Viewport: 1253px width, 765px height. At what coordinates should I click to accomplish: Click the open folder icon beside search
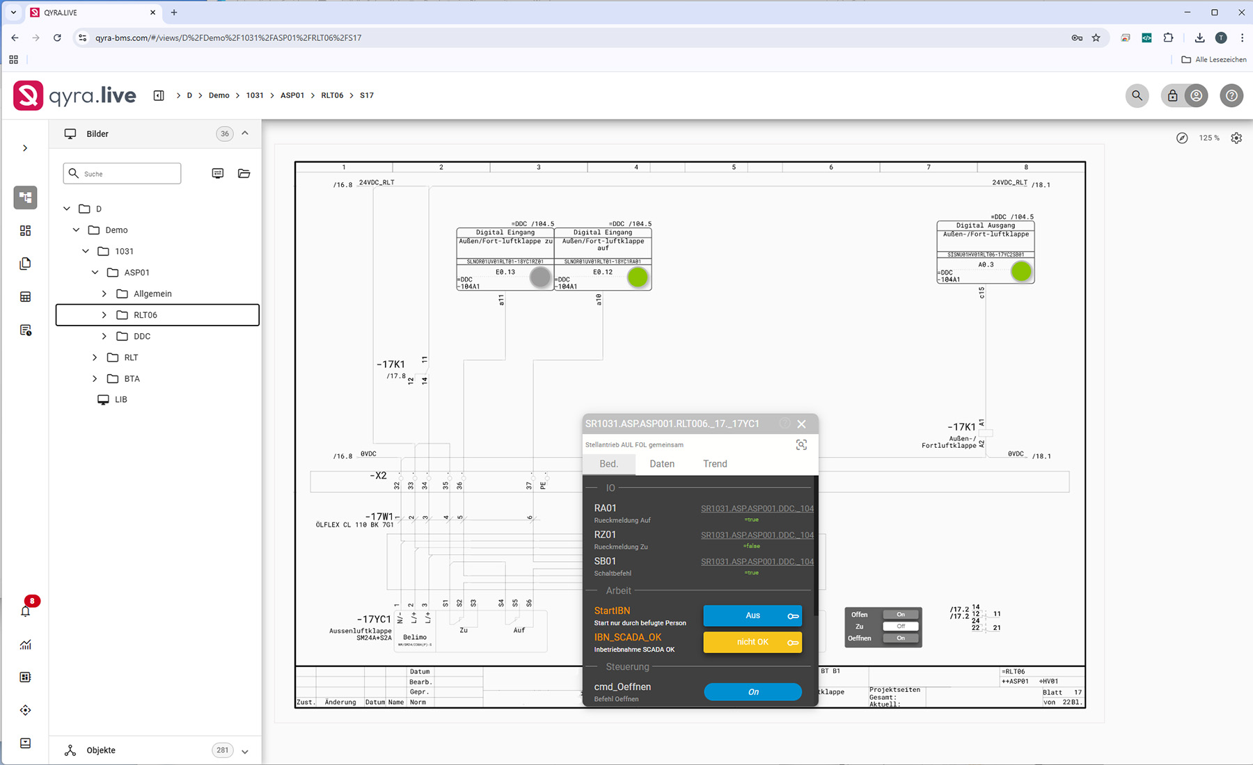tap(244, 173)
